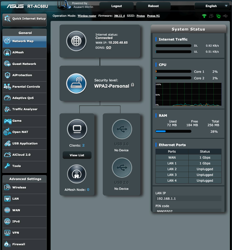Click the View List clients button
232x250 pixels.
coord(77,155)
